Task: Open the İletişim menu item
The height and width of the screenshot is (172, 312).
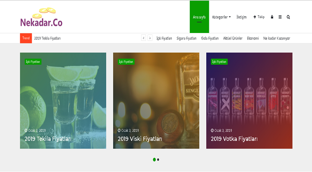Action: click(x=241, y=17)
